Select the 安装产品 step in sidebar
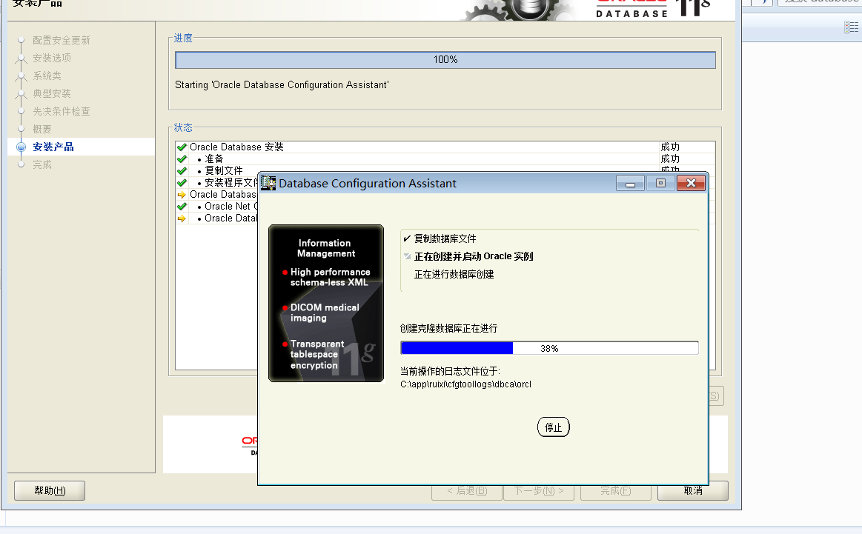Viewport: 862px width, 534px height. coord(53,147)
